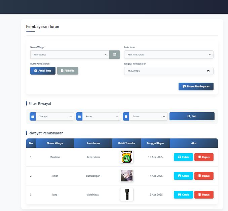Click the No column header
This screenshot has height=211, width=228.
[31, 143]
